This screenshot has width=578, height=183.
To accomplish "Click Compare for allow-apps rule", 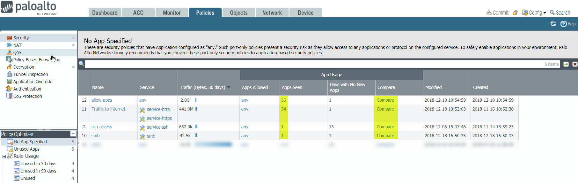I will click(385, 100).
